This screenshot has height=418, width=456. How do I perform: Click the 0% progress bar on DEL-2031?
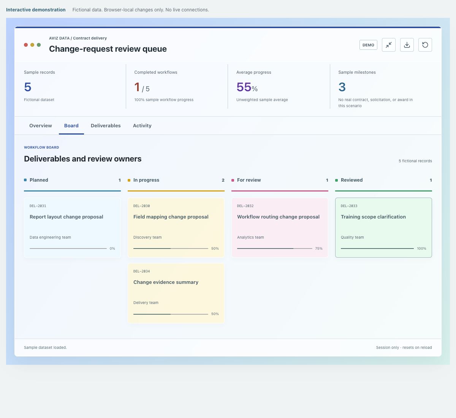click(68, 249)
